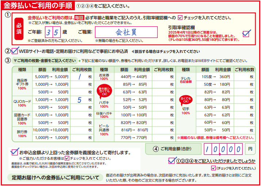Click the circled number 1 marker

coord(7,15)
